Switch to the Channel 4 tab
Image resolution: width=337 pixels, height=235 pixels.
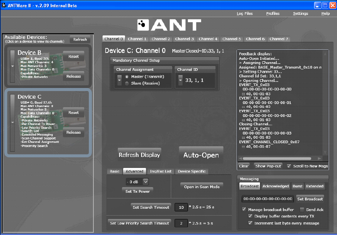coord(208,39)
